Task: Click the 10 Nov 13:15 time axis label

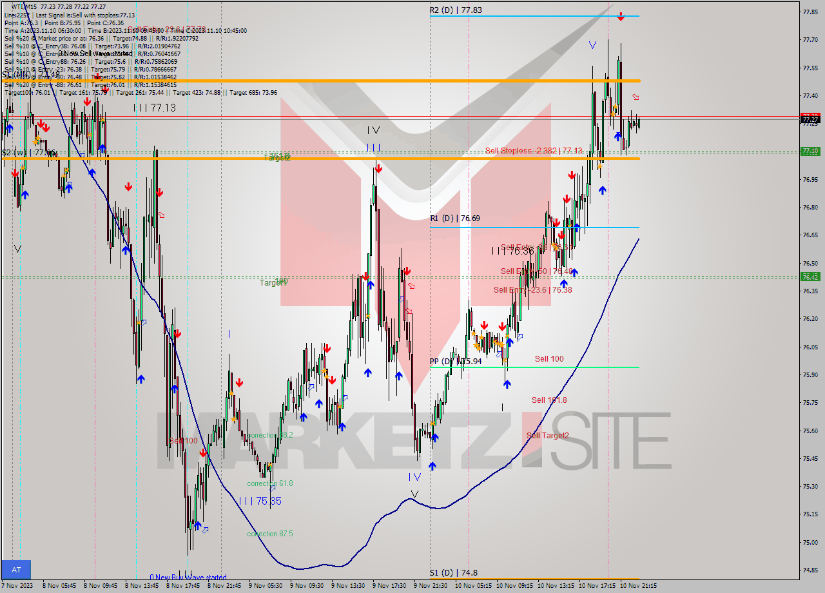Action: point(556,586)
